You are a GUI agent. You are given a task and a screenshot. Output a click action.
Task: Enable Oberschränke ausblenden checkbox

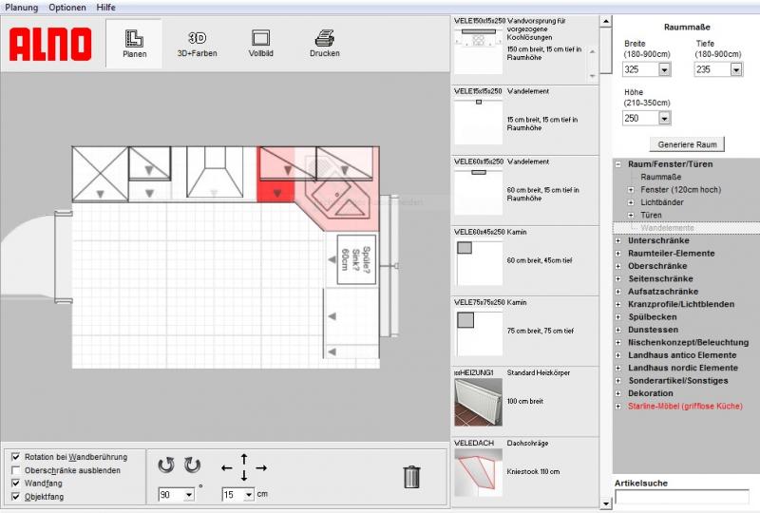pos(15,470)
